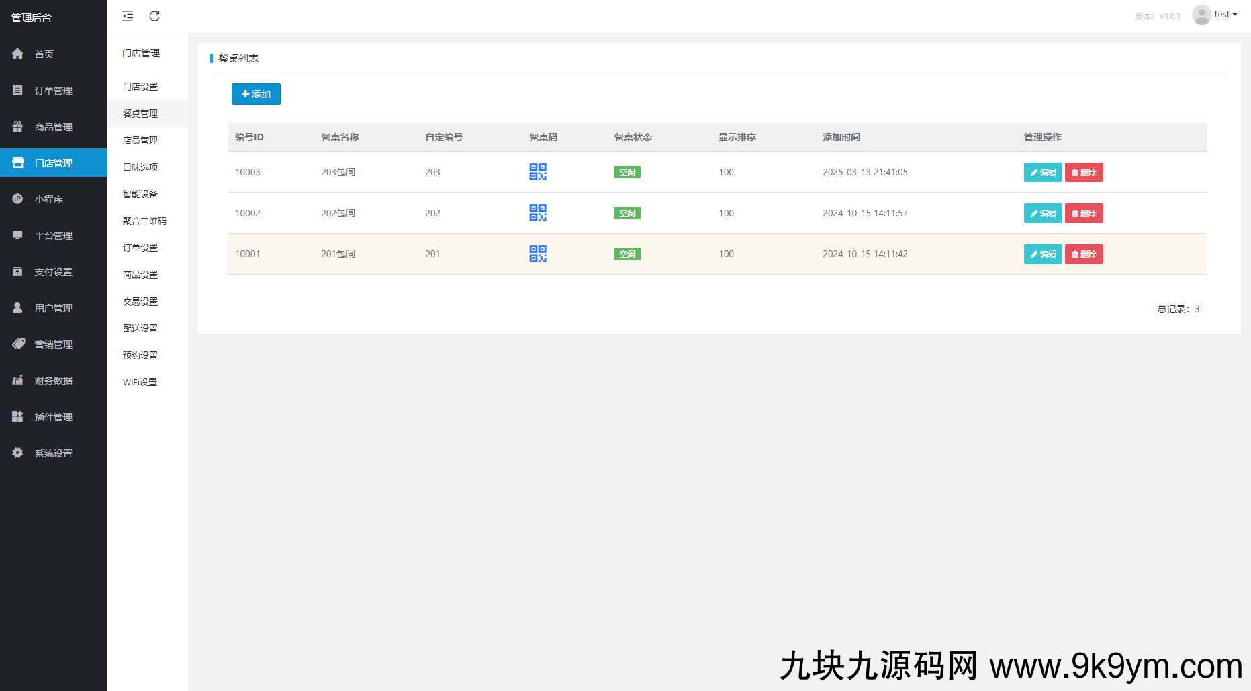Select the 交易设置 submenu item
Image resolution: width=1251 pixels, height=691 pixels.
click(148, 302)
